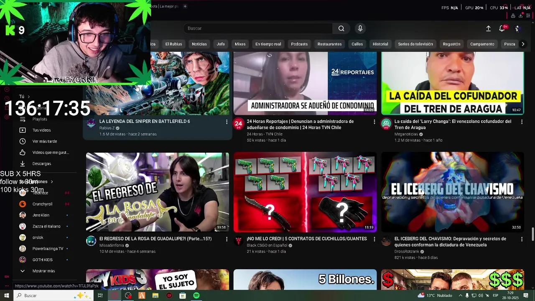The width and height of the screenshot is (535, 301).
Task: Open Zazza el italiano subscription
Action: tap(46, 226)
